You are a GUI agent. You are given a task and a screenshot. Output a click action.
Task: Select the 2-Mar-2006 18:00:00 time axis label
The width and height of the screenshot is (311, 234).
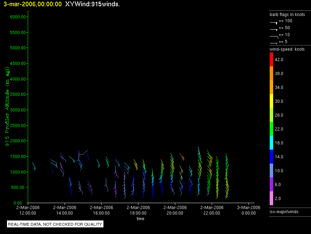tap(138, 210)
